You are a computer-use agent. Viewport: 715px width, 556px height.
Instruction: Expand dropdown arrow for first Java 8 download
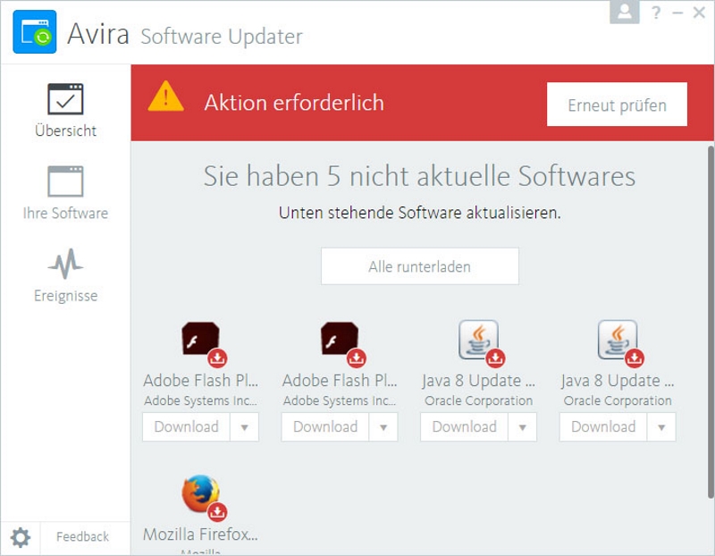pyautogui.click(x=523, y=427)
